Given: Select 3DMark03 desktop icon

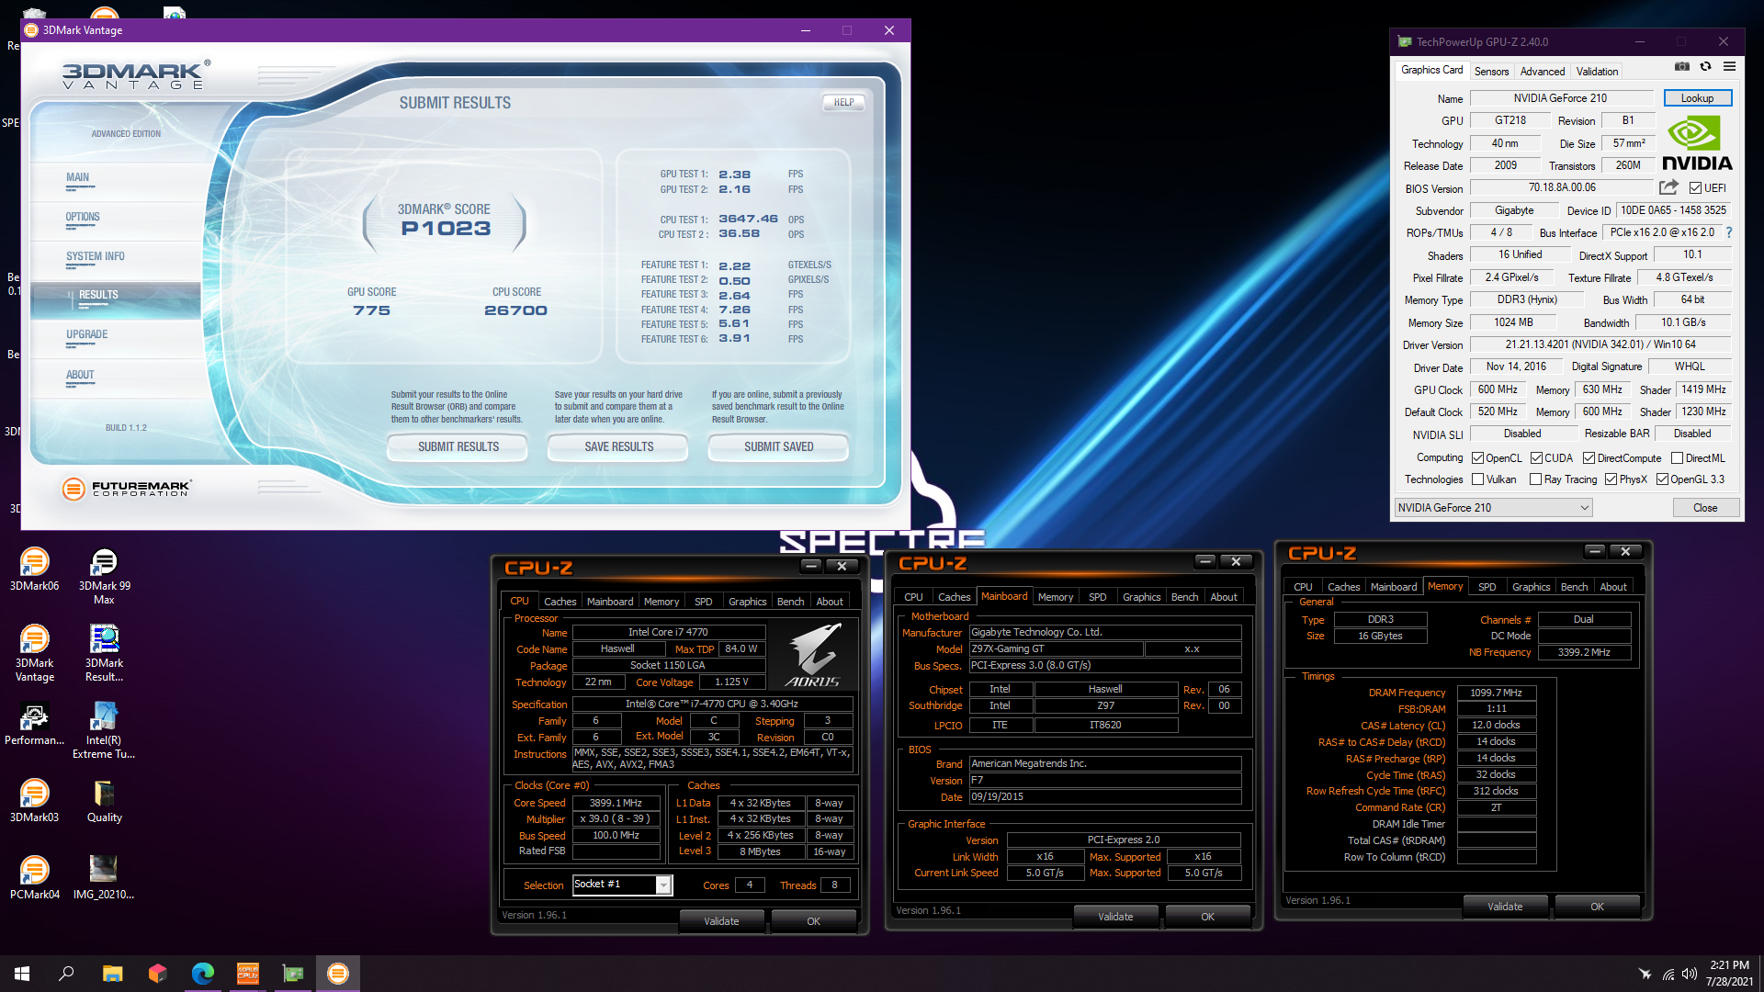Looking at the screenshot, I should pos(34,802).
